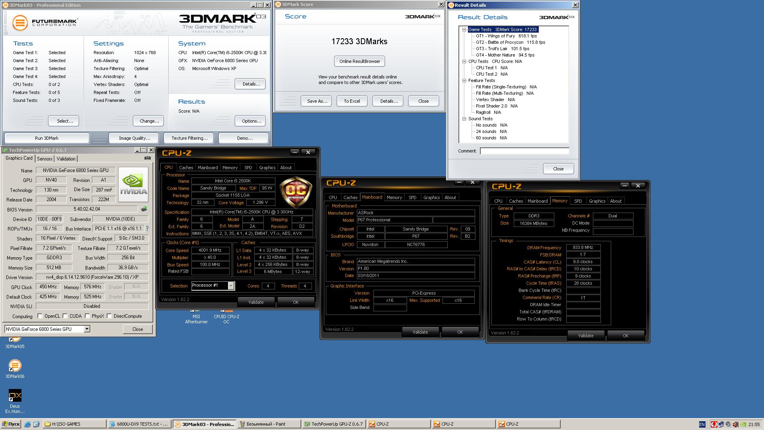Click the To Excel button

point(352,101)
